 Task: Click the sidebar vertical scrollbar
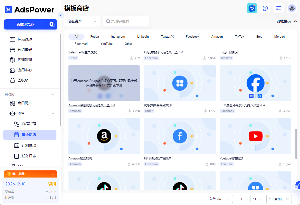61,80
